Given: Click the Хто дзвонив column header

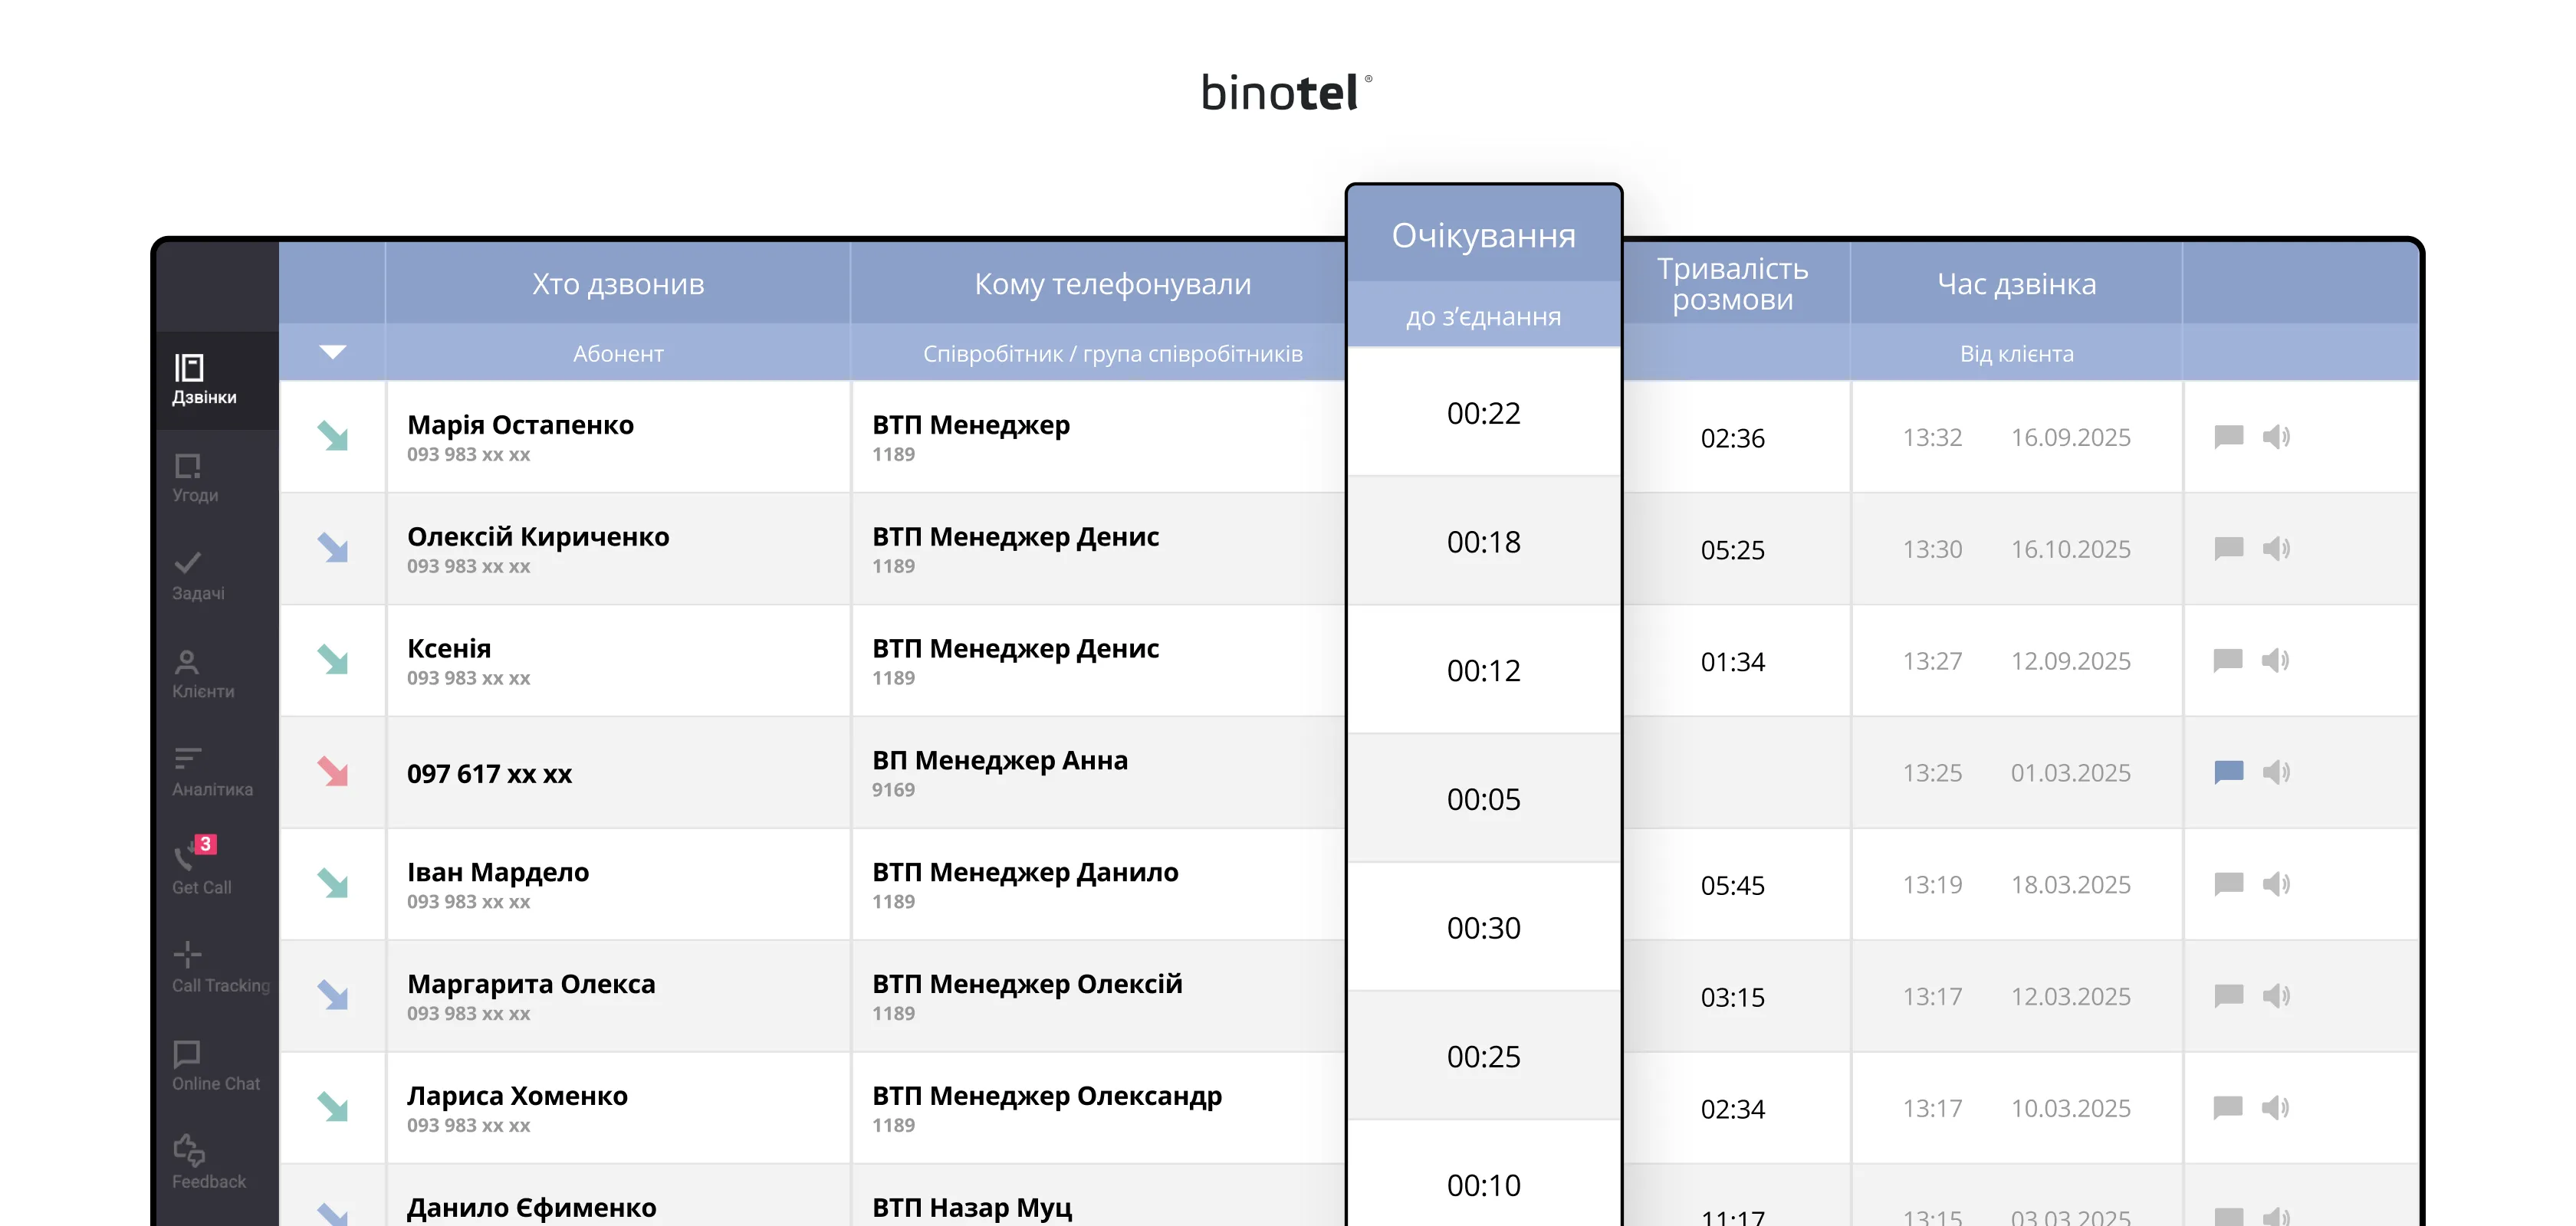Looking at the screenshot, I should point(618,284).
